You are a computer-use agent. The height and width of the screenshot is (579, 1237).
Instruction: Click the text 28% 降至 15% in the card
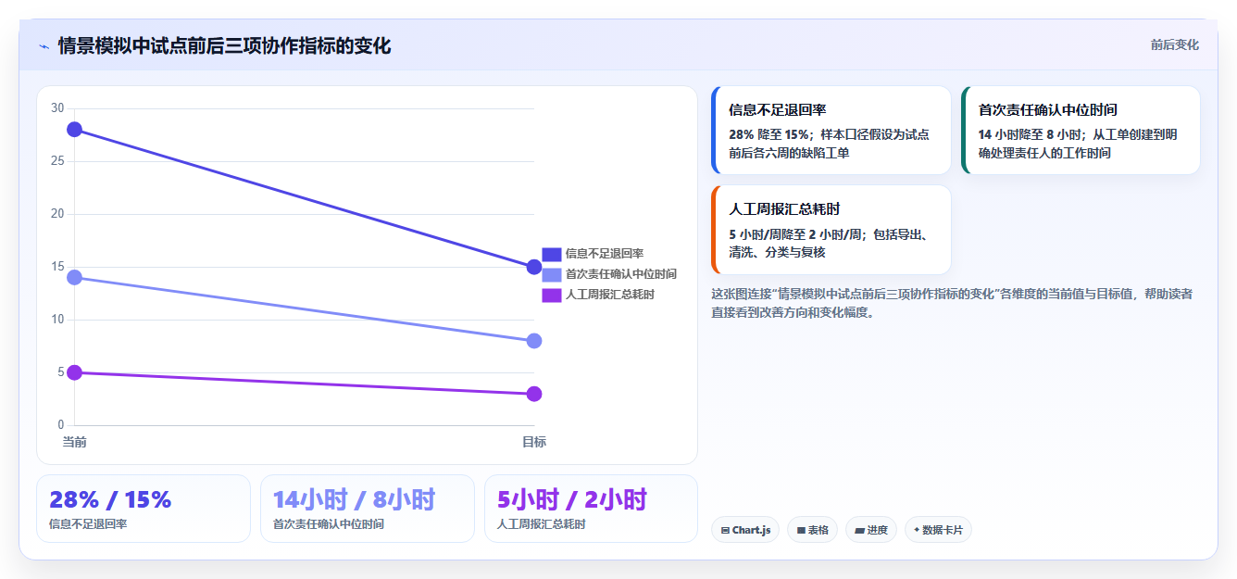tap(768, 134)
